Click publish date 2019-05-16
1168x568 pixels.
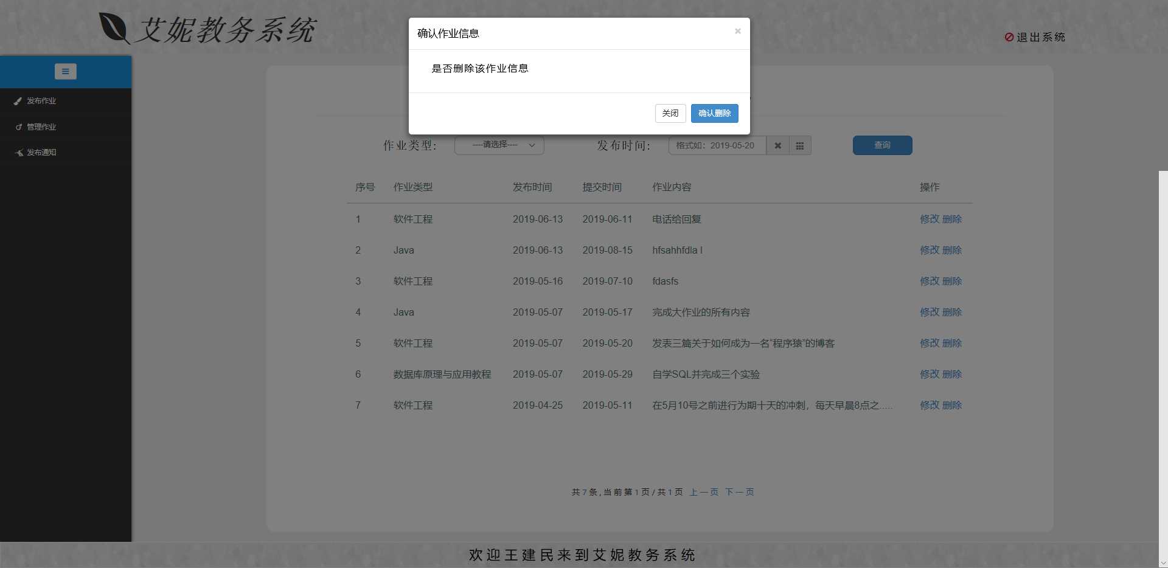[x=538, y=281]
